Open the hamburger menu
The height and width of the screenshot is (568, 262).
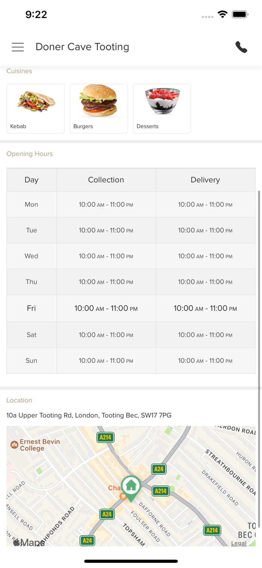[x=18, y=47]
